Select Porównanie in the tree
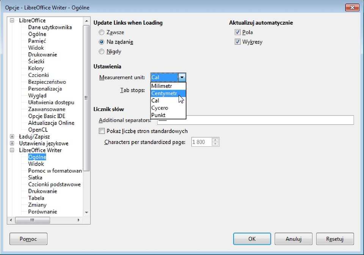This screenshot has width=364, height=255. (42, 211)
